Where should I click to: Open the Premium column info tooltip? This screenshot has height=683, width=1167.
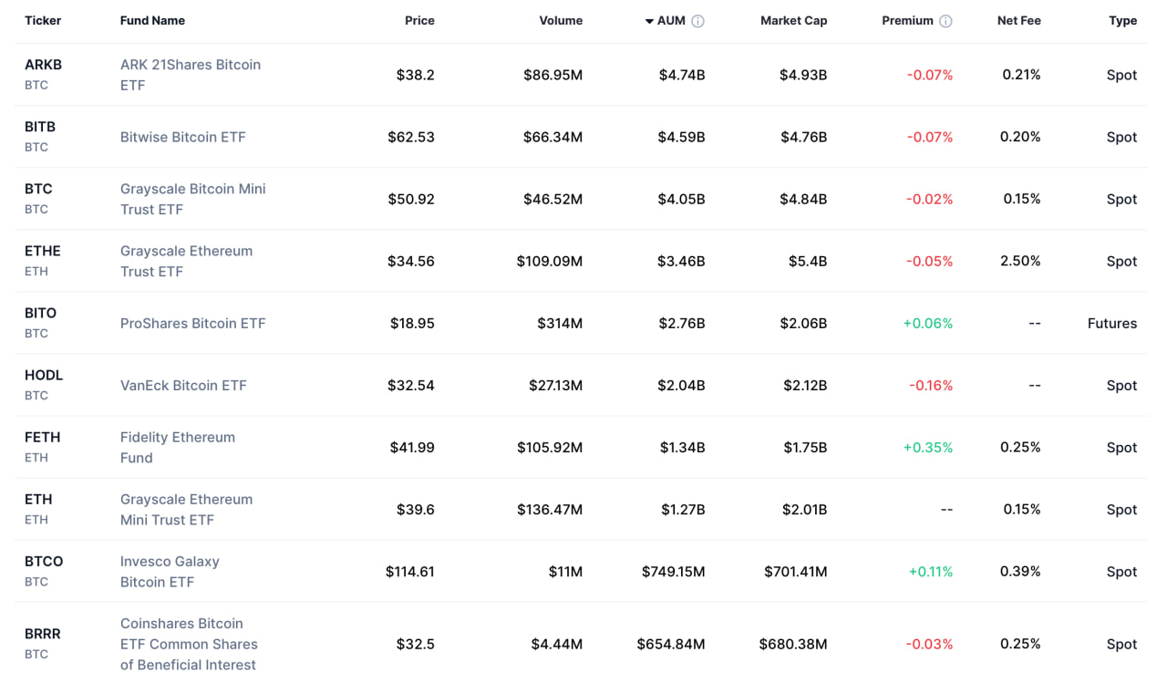coord(946,20)
